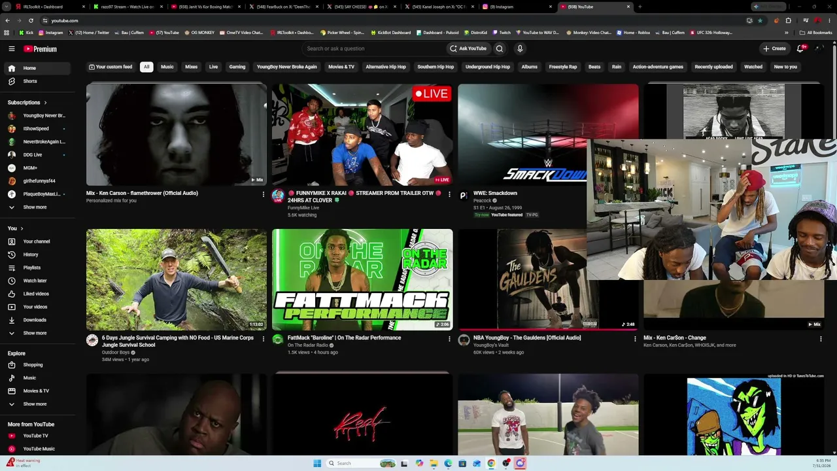Viewport: 837px width, 471px height.
Task: Open the FattMack Performance video thumbnail
Action: point(362,279)
